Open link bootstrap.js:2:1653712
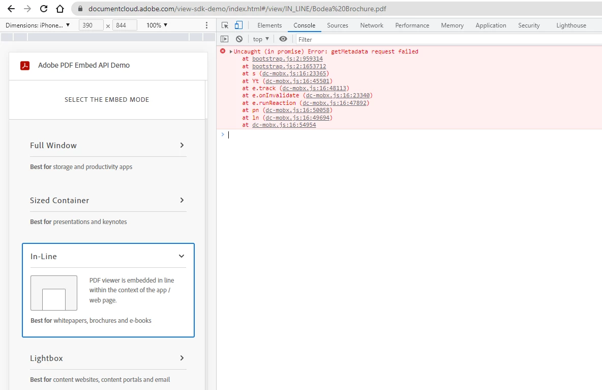This screenshot has height=390, width=602. [289, 66]
